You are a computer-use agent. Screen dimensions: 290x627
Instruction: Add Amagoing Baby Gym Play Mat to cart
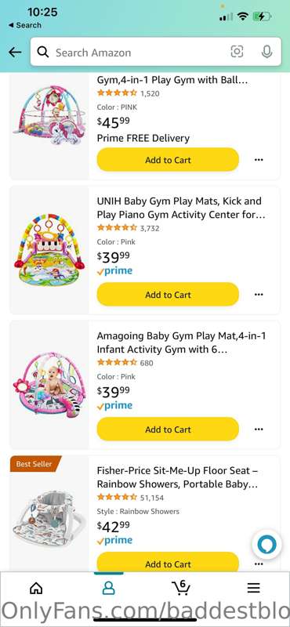click(168, 429)
